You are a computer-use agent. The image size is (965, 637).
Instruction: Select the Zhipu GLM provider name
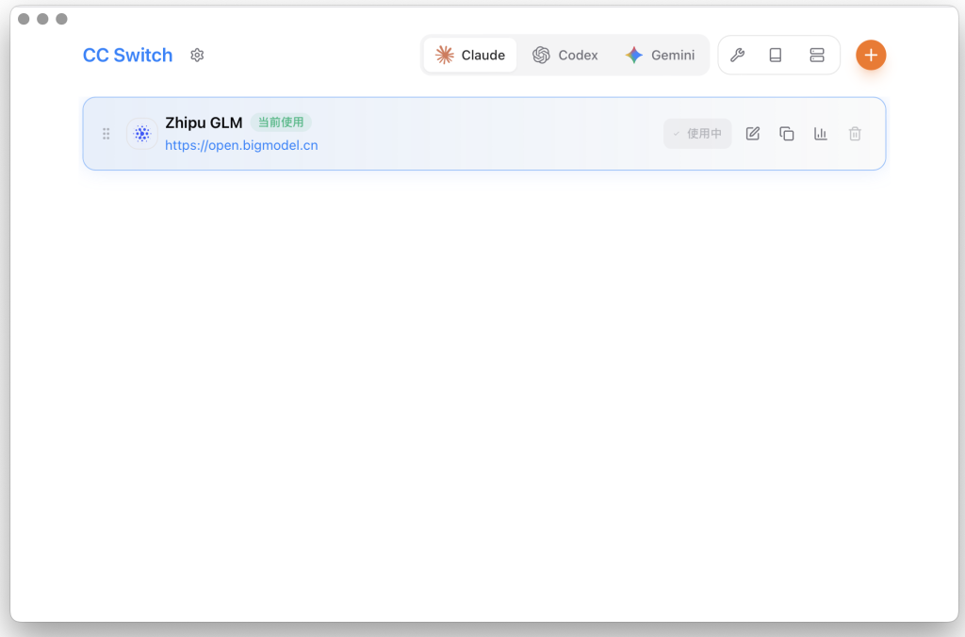pyautogui.click(x=204, y=122)
